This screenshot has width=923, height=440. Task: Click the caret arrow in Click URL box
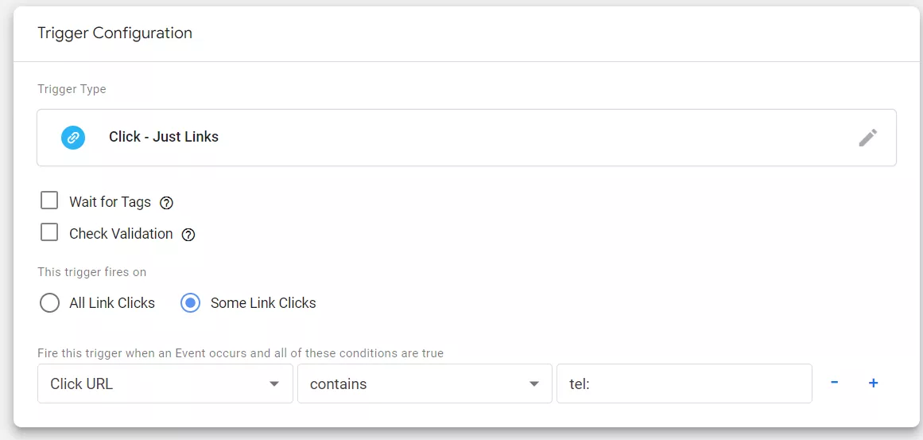[x=273, y=384]
